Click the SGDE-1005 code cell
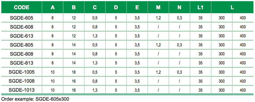Viewport: 255px width, 102px height. click(x=22, y=72)
